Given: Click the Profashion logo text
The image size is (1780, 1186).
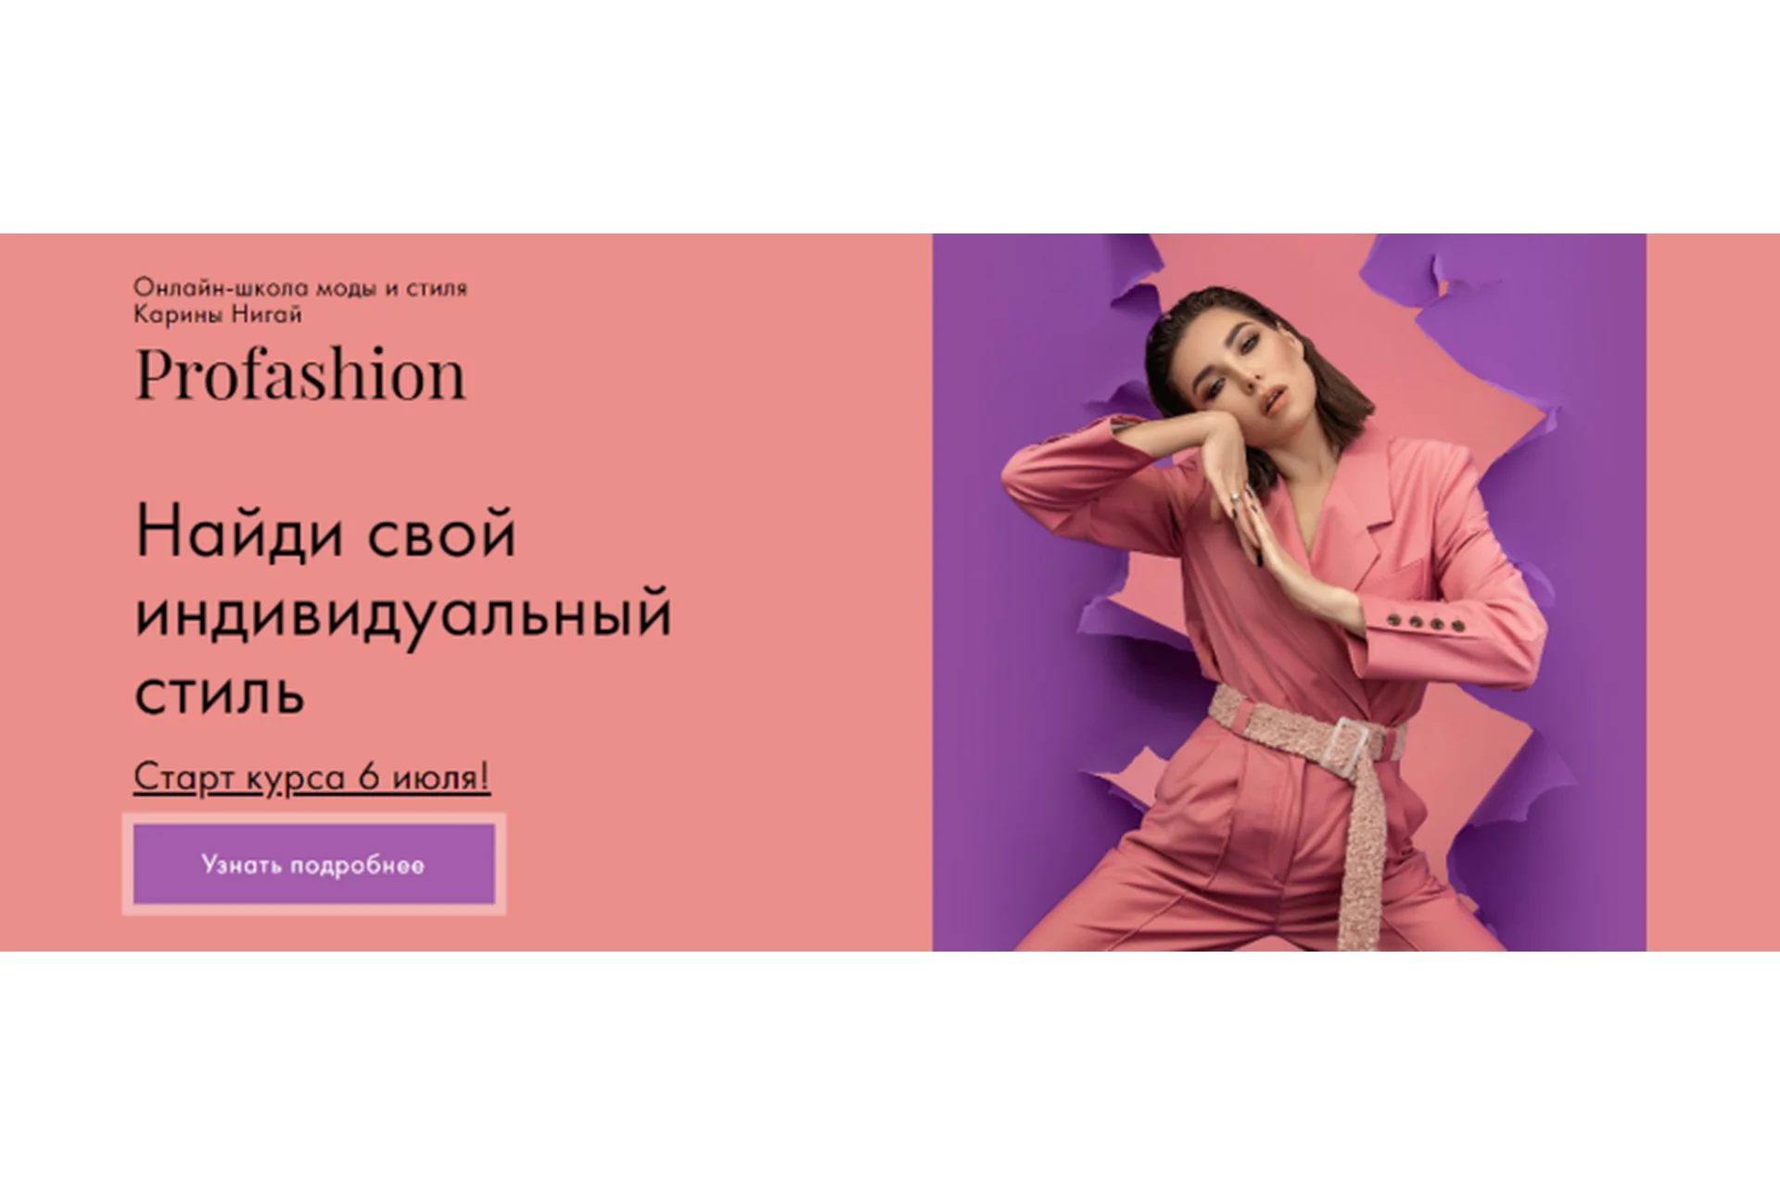Looking at the screenshot, I should tap(300, 374).
